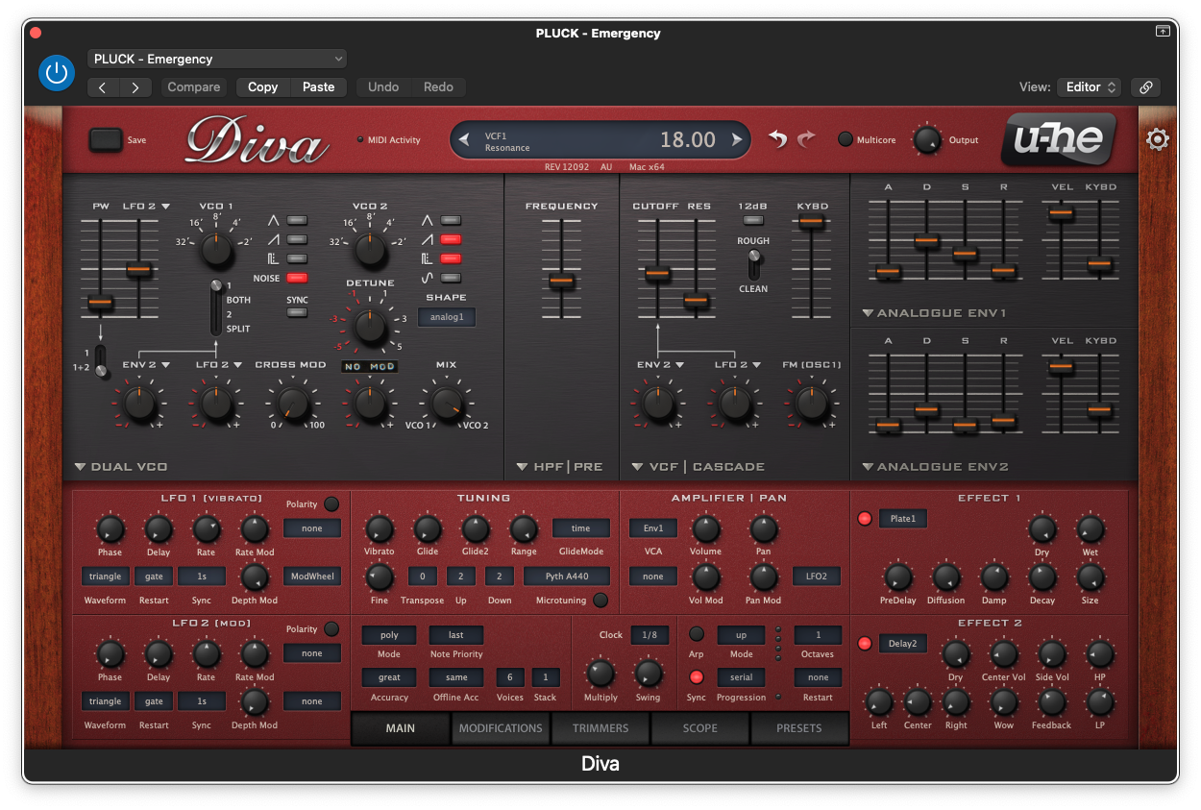Open the Analogue Env1 module selector
Viewport: 1201px width, 810px height.
[x=935, y=313]
